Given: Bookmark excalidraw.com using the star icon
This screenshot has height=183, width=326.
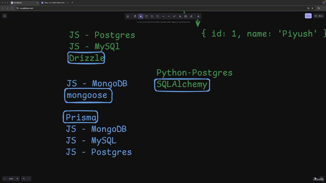Looking at the screenshot, I should point(312,8).
